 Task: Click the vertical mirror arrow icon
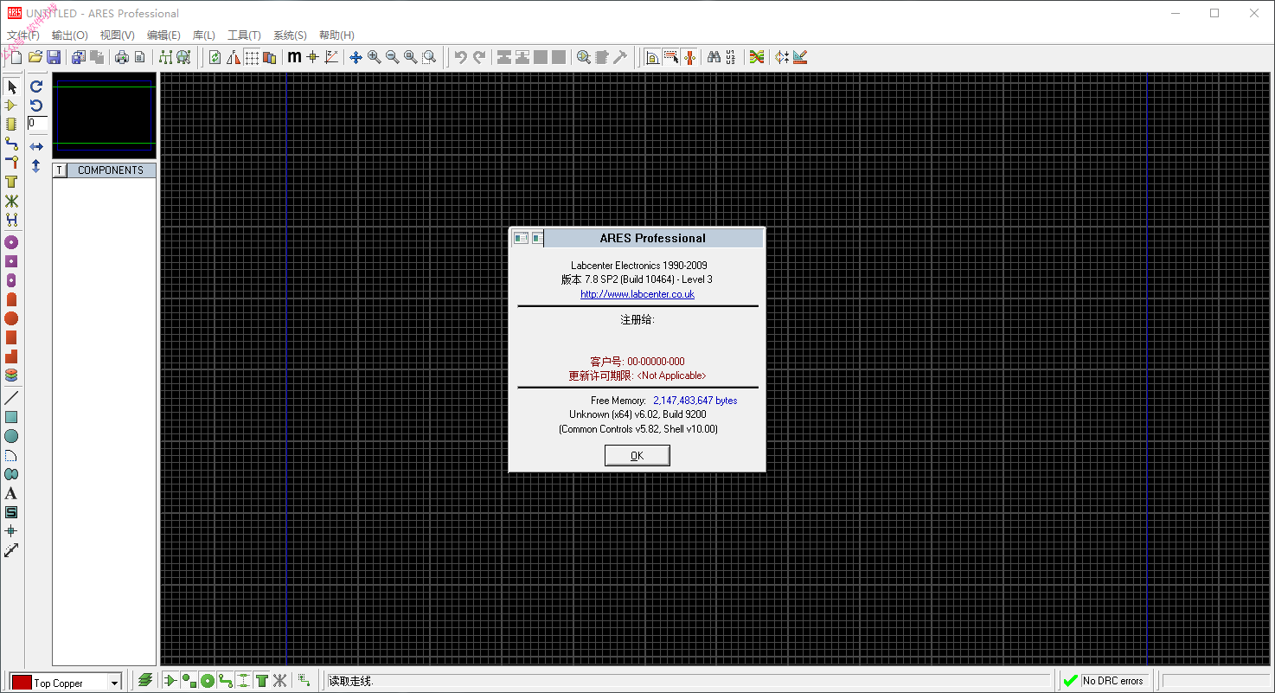point(36,166)
